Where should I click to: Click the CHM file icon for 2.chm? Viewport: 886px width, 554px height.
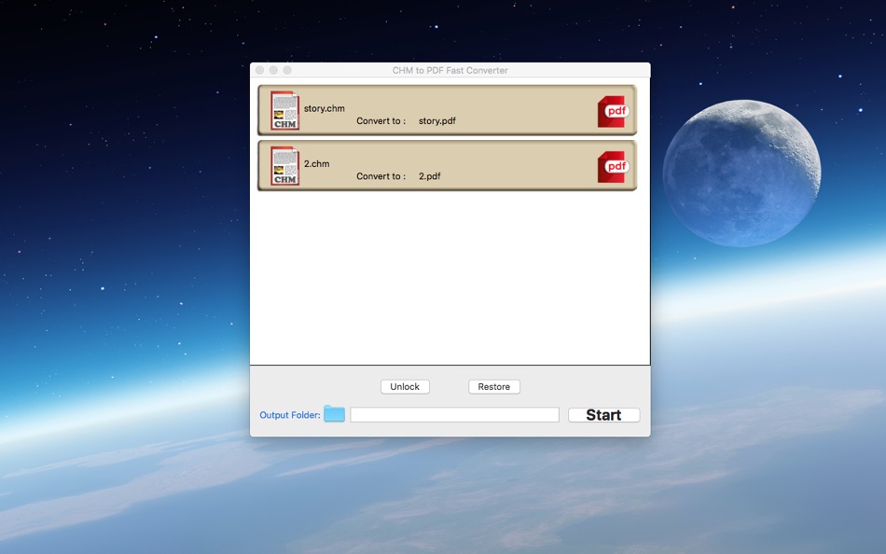[x=284, y=166]
